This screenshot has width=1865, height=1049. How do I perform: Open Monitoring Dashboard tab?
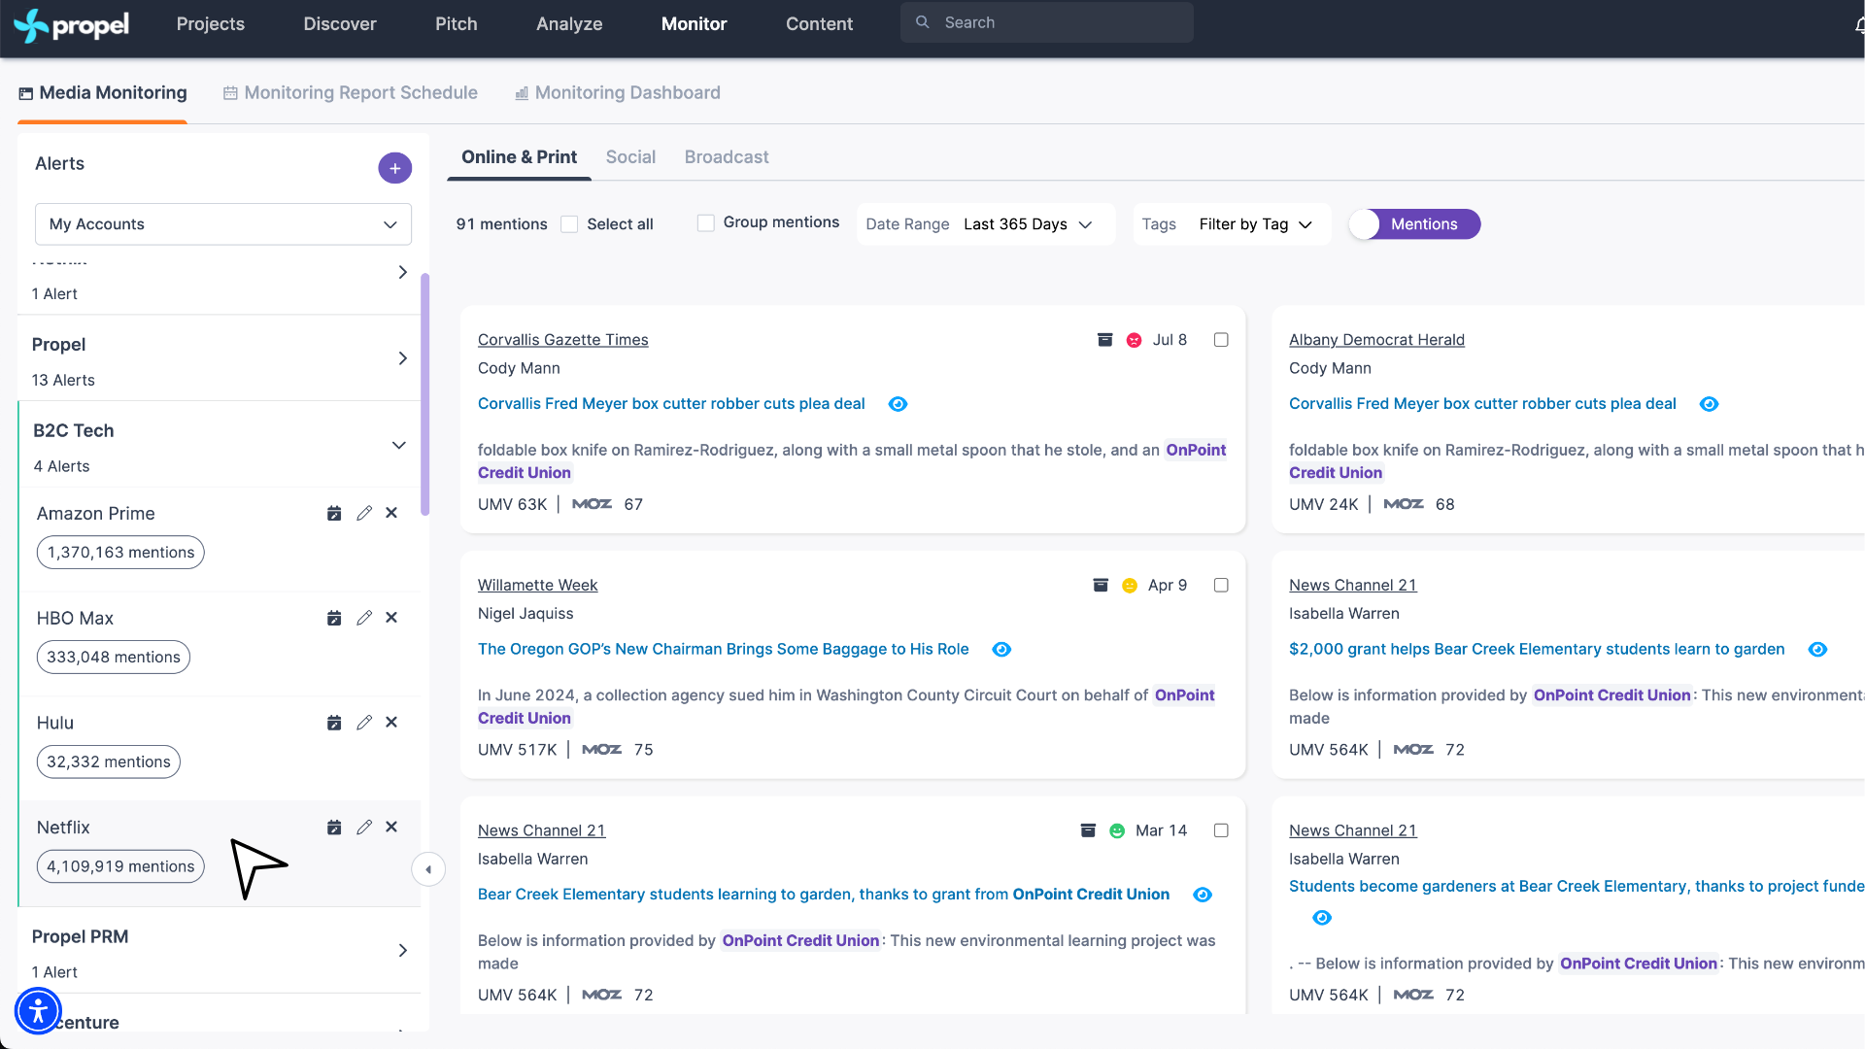click(618, 93)
